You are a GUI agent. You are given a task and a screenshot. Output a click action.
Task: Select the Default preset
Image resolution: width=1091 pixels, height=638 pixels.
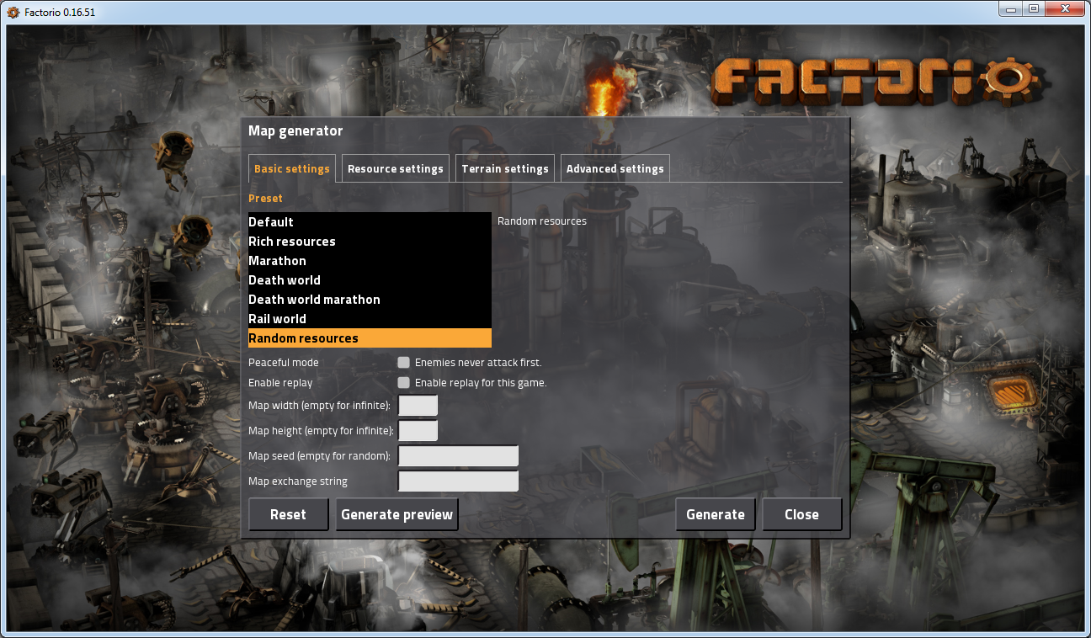[370, 222]
